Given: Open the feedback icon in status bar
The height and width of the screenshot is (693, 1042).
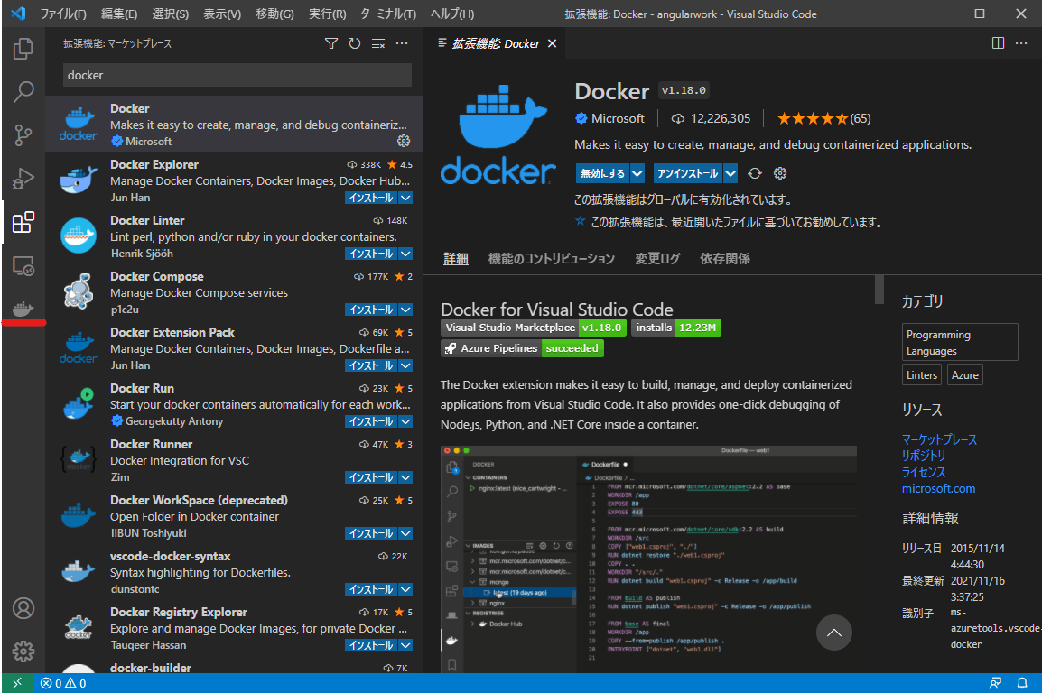Looking at the screenshot, I should (995, 683).
